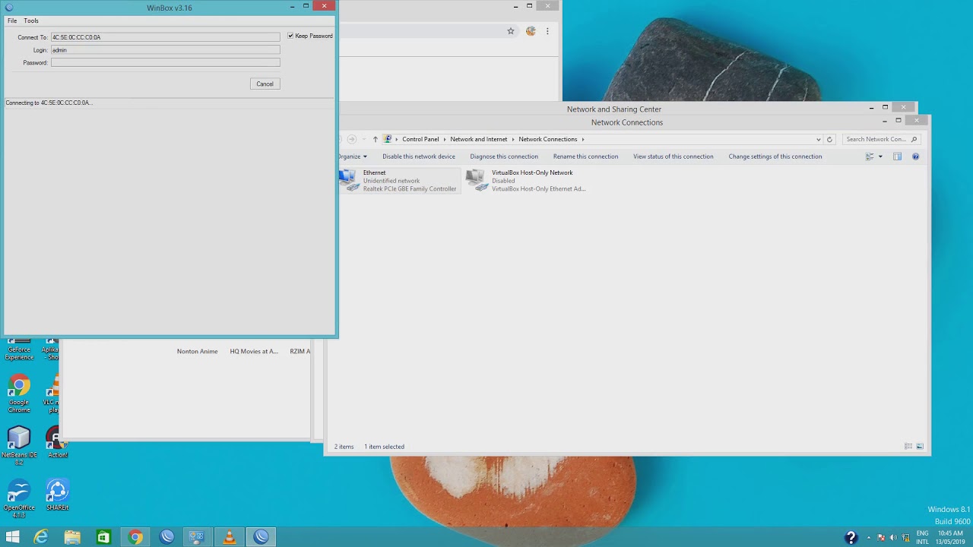Image resolution: width=973 pixels, height=547 pixels.
Task: Open OpenOffice desktop shortcut
Action: [x=19, y=499]
